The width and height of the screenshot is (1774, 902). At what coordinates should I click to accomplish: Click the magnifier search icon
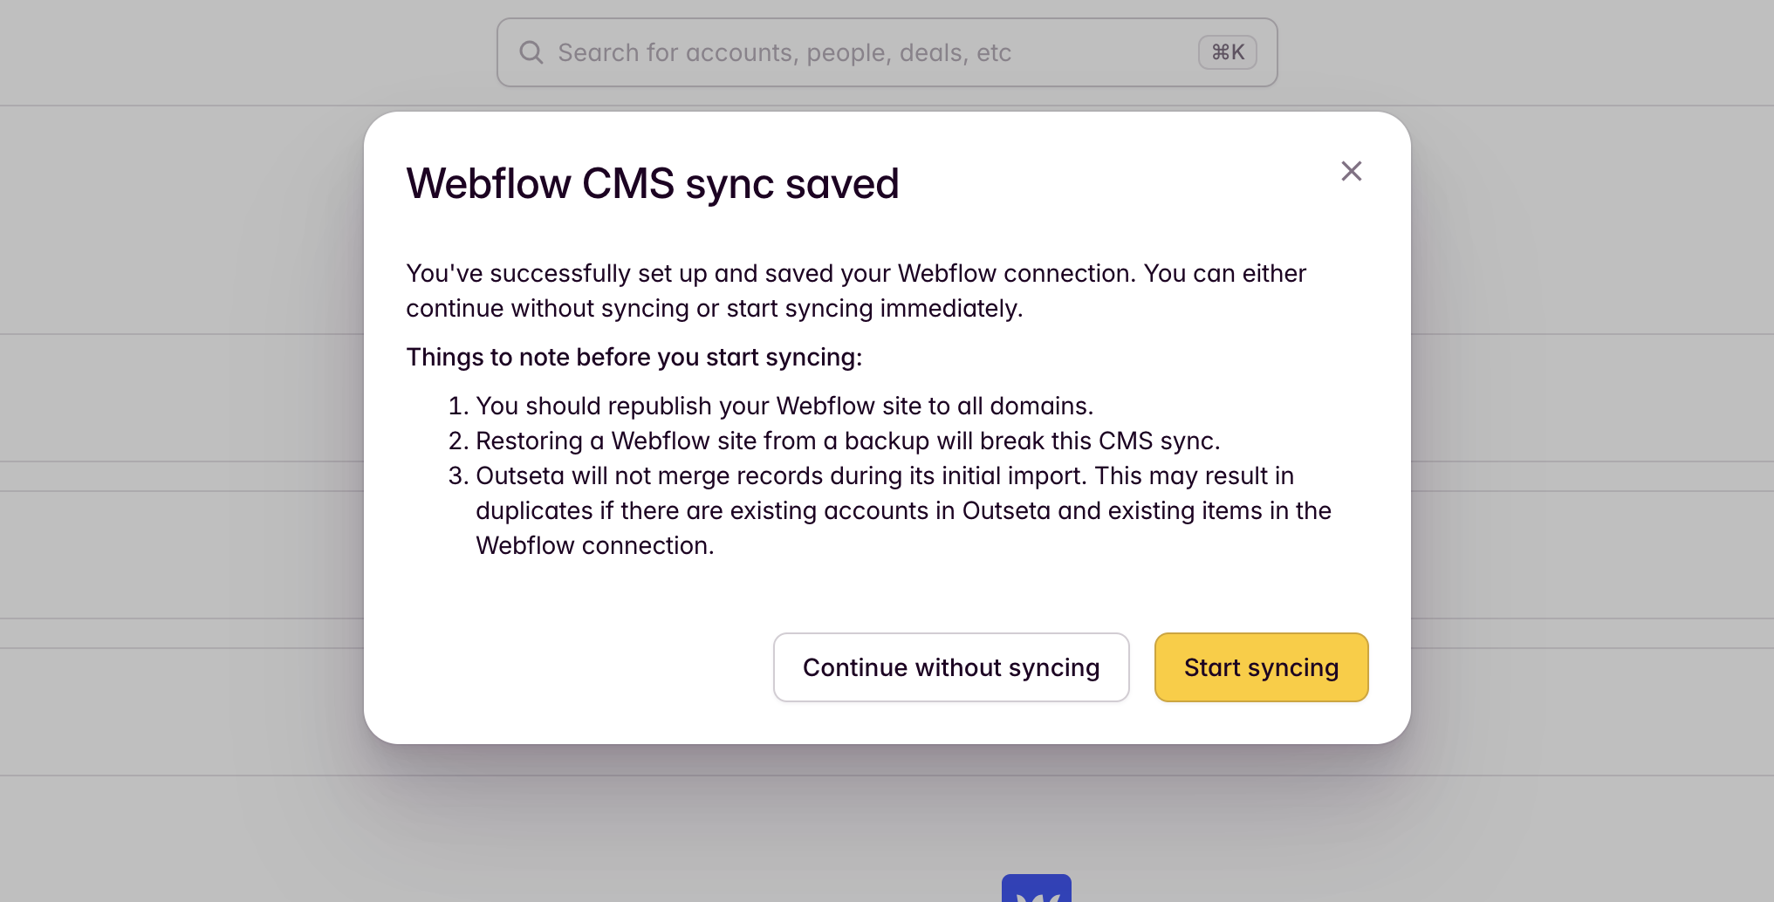(531, 52)
